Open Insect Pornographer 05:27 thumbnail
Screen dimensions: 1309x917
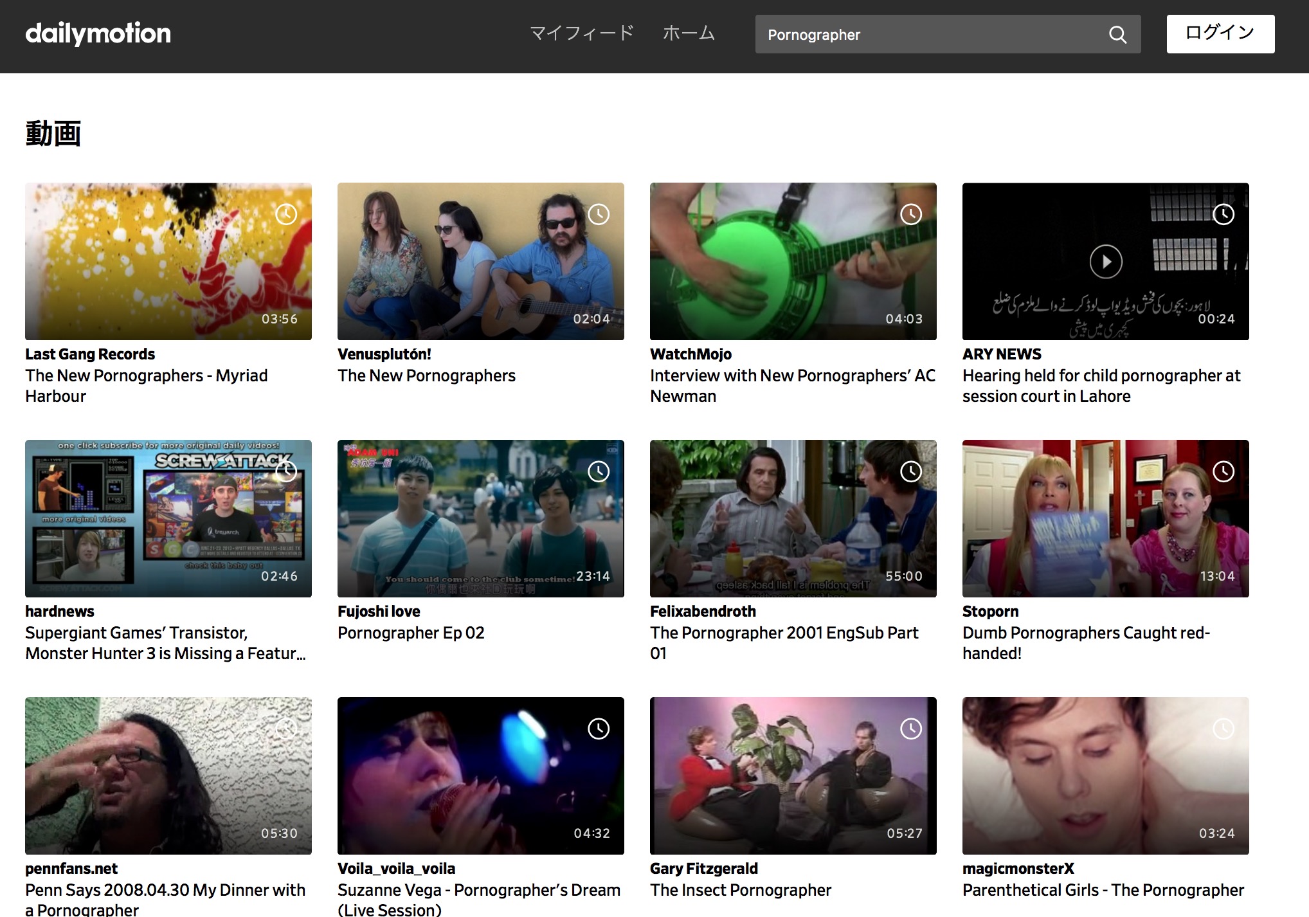pos(793,776)
